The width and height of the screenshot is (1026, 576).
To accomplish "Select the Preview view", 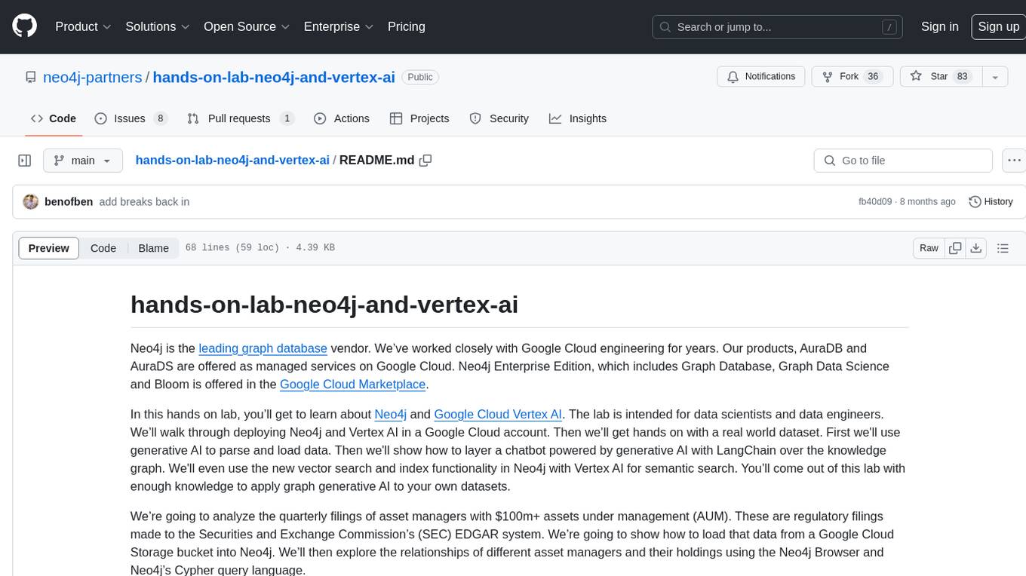I will 49,248.
